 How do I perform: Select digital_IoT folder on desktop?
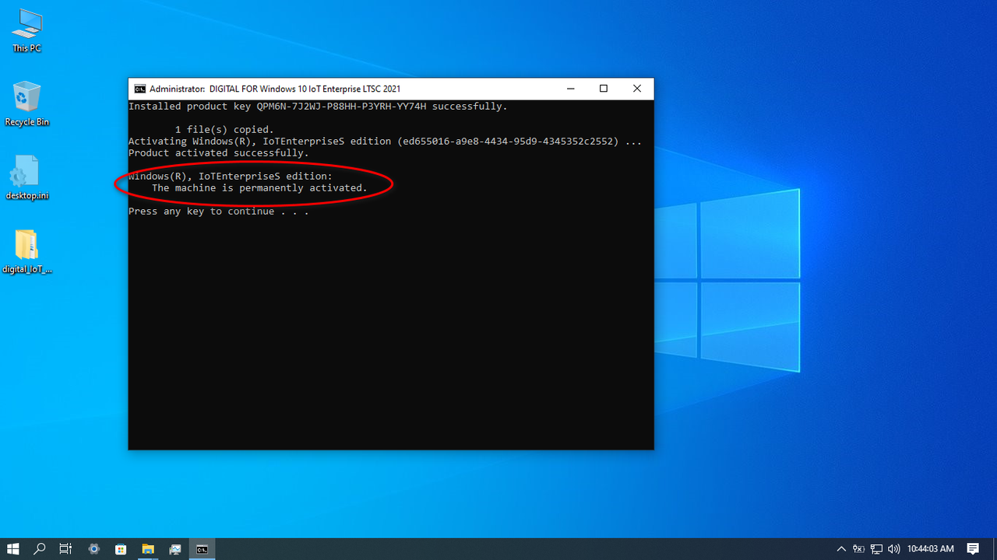pos(26,252)
